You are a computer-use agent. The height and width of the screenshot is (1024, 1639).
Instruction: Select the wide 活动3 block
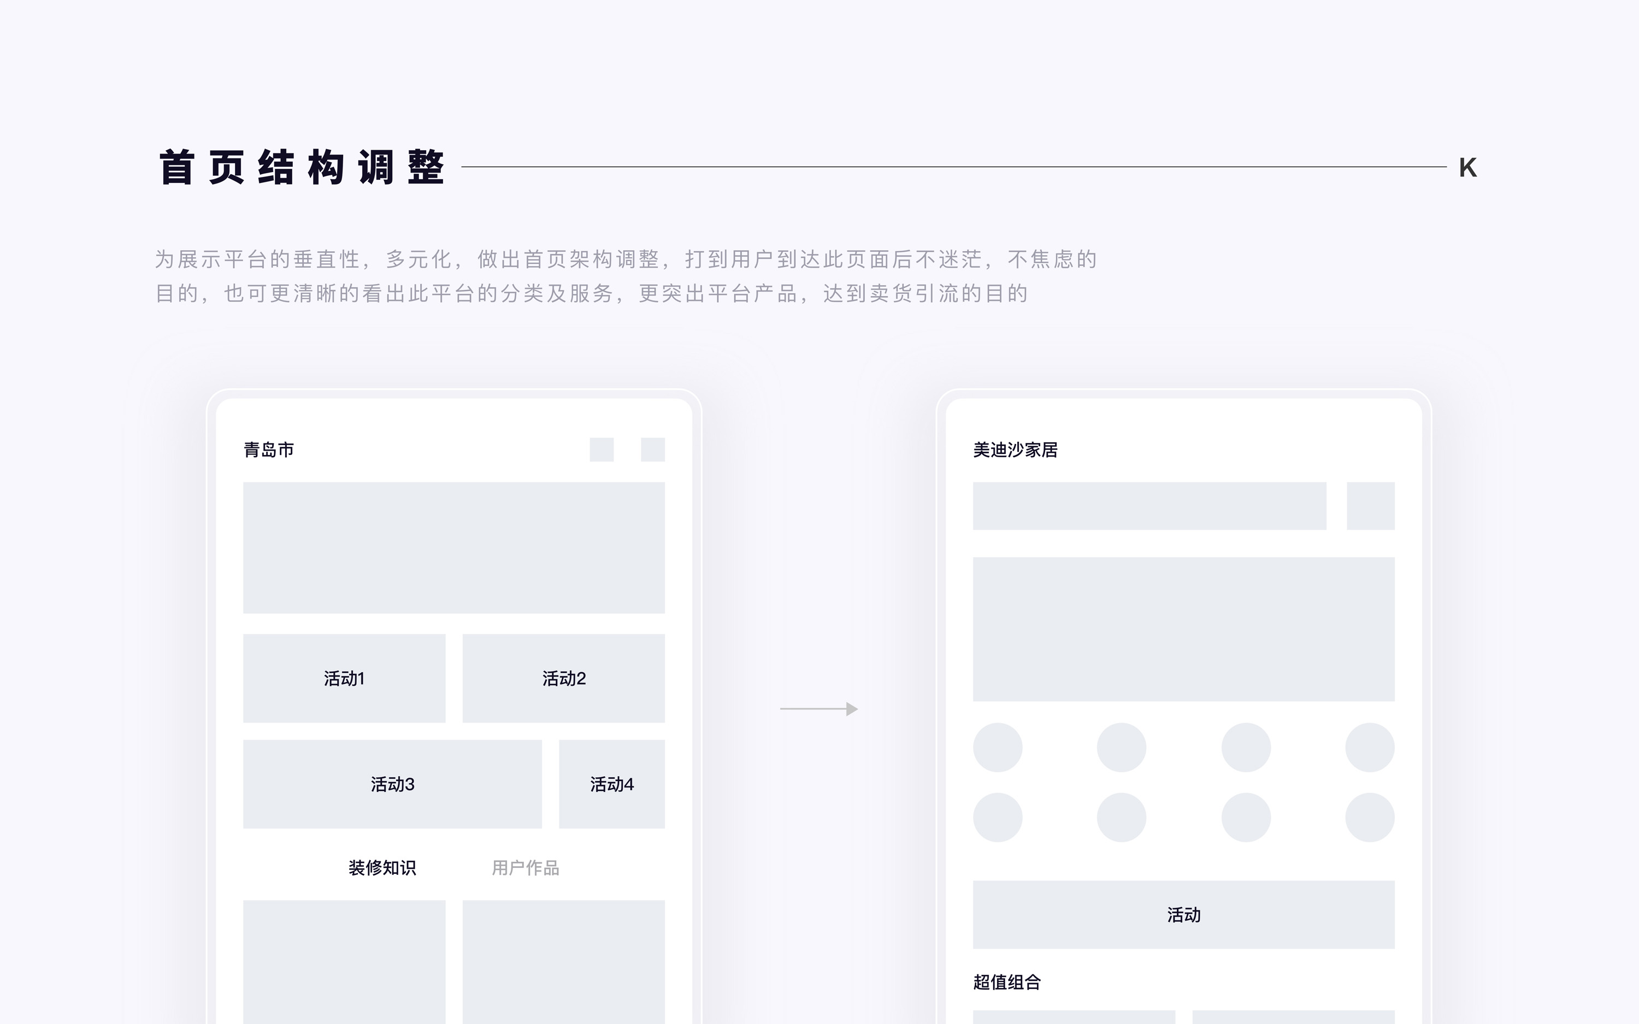pos(392,784)
